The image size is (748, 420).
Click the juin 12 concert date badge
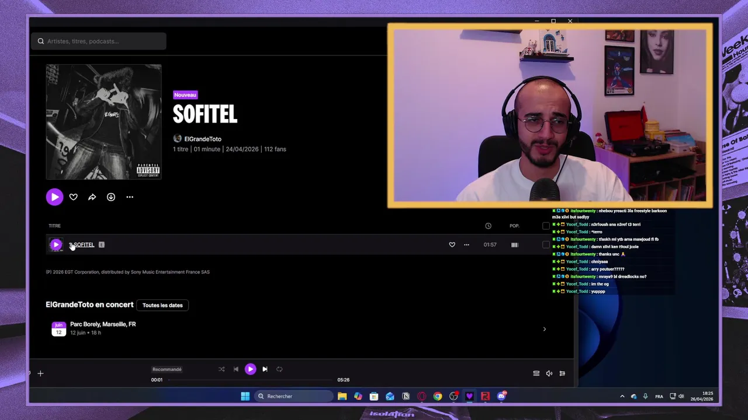[x=58, y=328]
